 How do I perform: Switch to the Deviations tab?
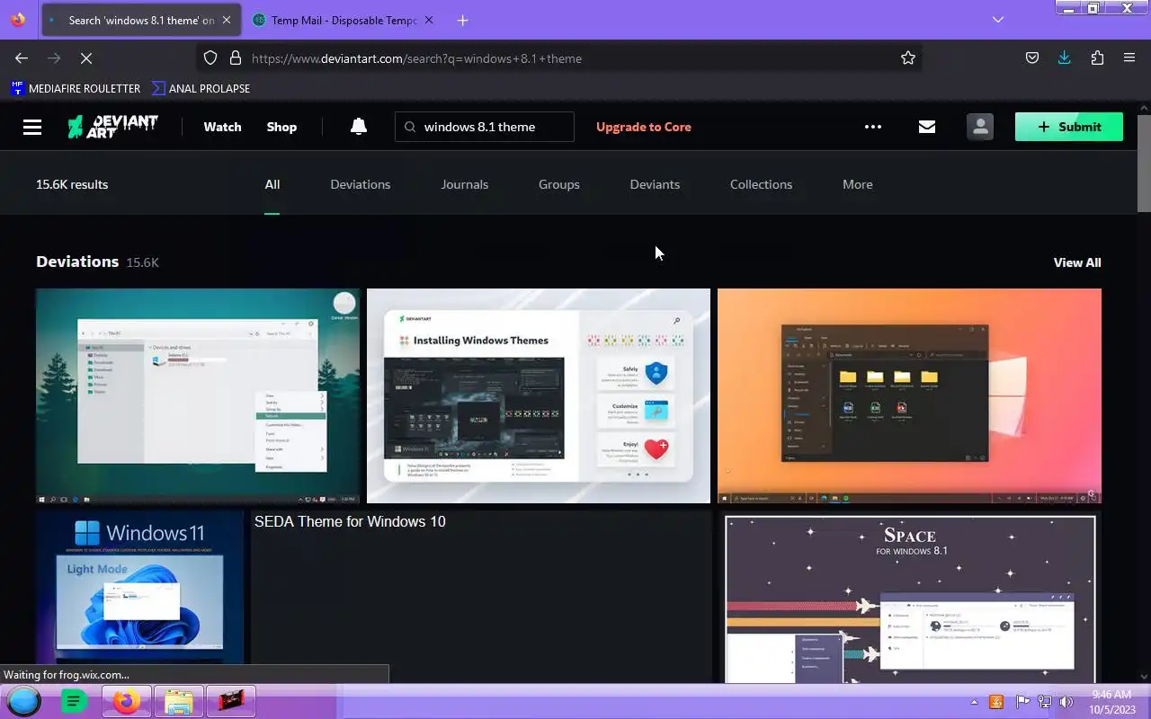[x=361, y=184]
